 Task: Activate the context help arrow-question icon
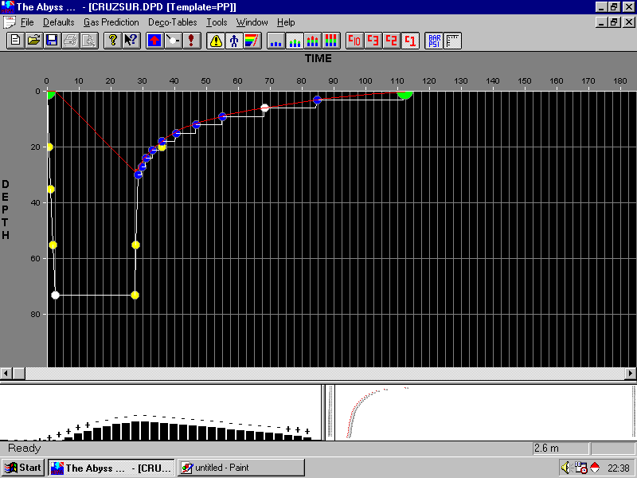pyautogui.click(x=131, y=41)
